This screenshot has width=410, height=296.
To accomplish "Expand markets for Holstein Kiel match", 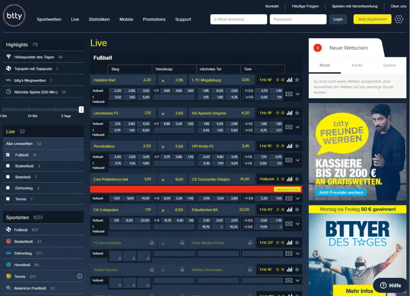I will [298, 94].
